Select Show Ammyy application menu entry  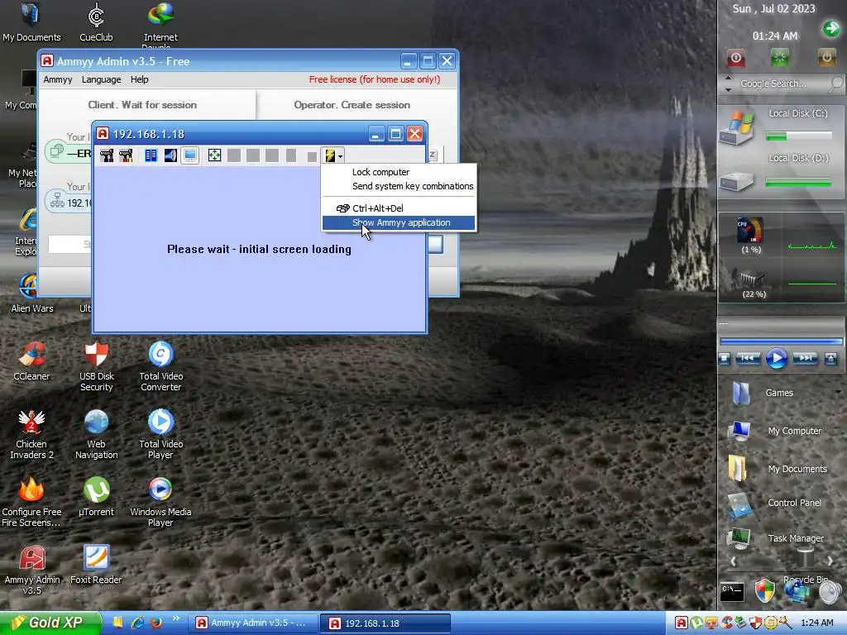click(399, 222)
